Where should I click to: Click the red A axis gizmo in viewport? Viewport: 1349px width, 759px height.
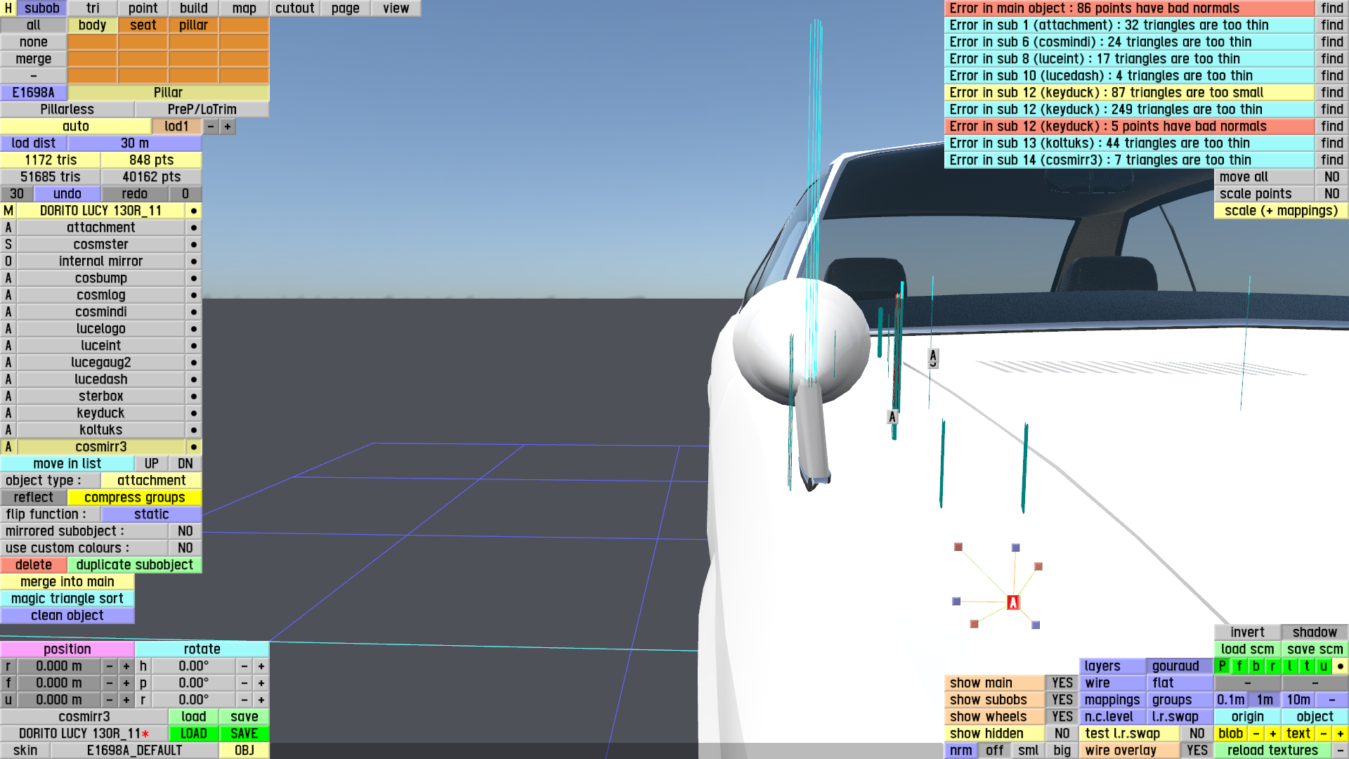click(1012, 602)
